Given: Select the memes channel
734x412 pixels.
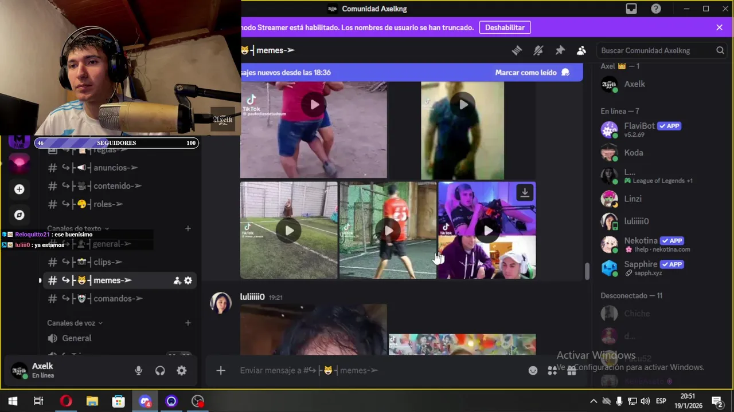Looking at the screenshot, I should click(x=109, y=280).
